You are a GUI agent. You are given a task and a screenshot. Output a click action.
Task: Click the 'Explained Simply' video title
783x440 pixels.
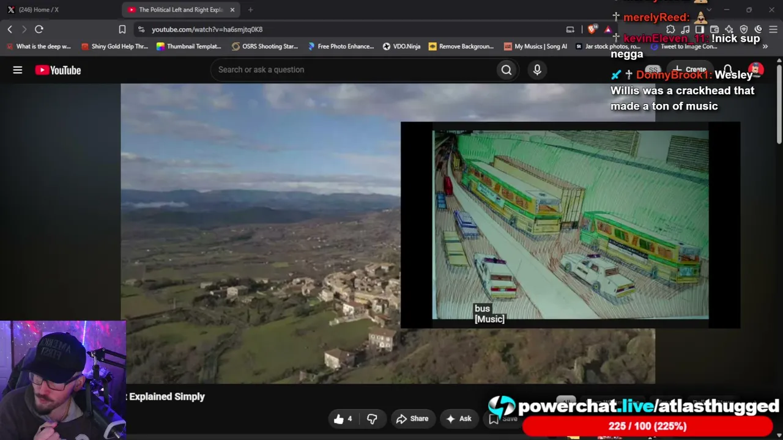[x=166, y=397]
